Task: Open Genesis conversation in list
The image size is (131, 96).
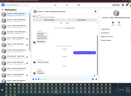Action: coord(15,75)
